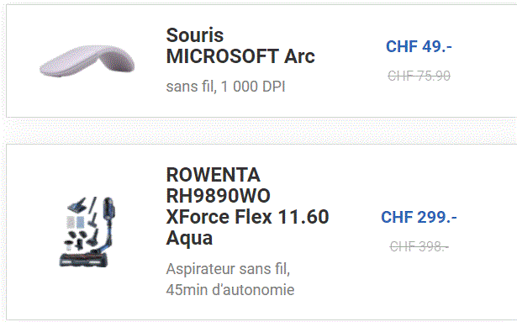Select the CHF 49.- sale price
This screenshot has width=517, height=322.
click(419, 46)
